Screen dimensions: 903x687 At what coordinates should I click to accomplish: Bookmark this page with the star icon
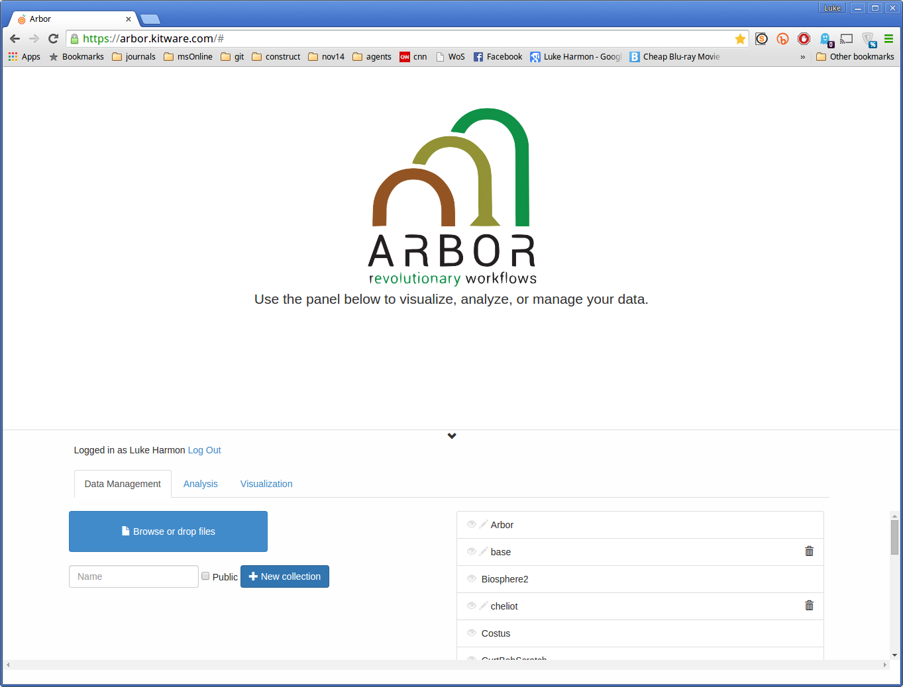740,39
